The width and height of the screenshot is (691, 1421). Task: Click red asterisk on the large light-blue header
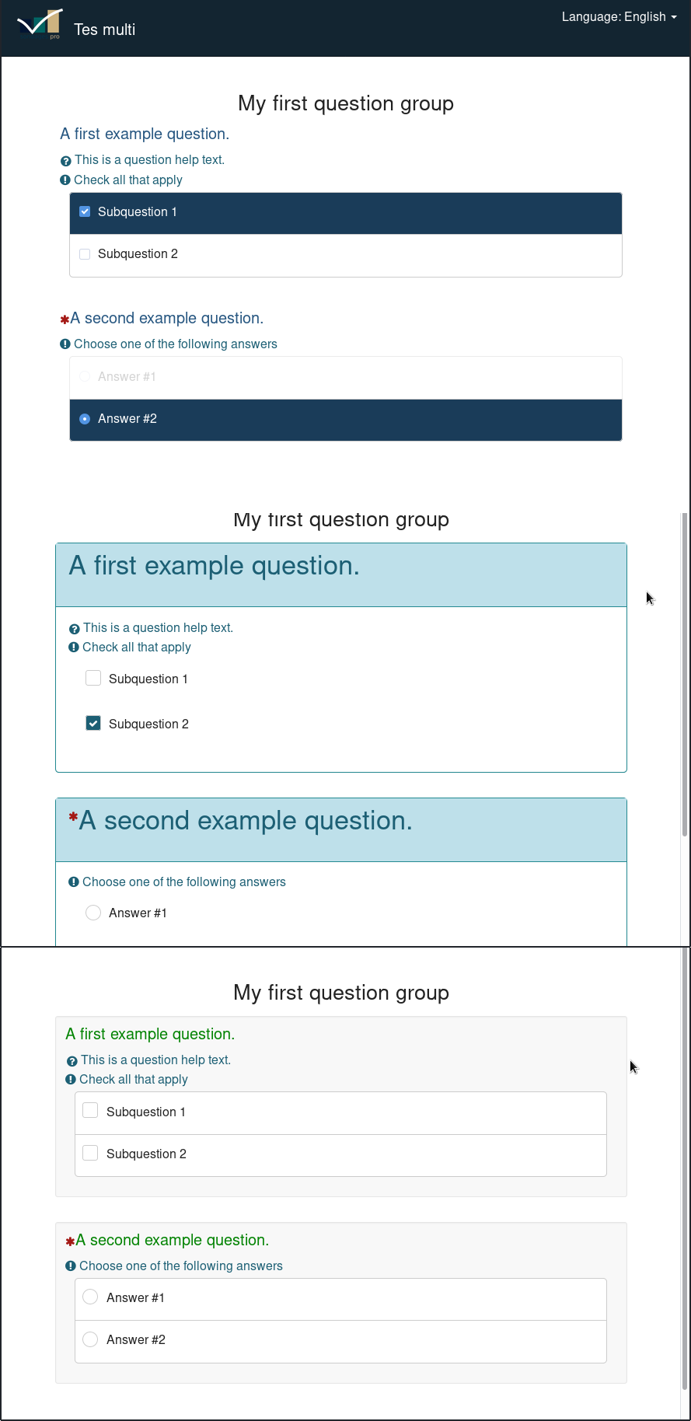coord(73,817)
